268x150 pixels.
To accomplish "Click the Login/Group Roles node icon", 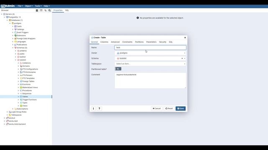I will [10, 112].
